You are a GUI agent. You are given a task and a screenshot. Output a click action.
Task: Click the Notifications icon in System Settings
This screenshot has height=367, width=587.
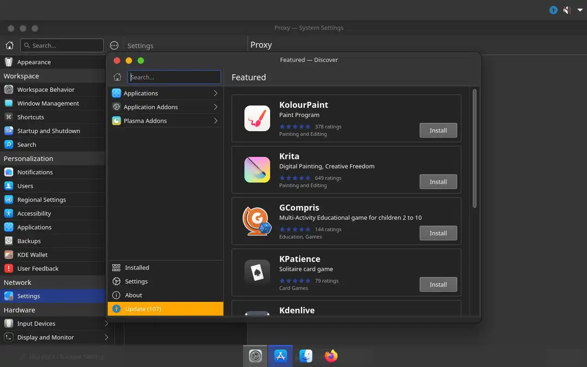pos(9,172)
